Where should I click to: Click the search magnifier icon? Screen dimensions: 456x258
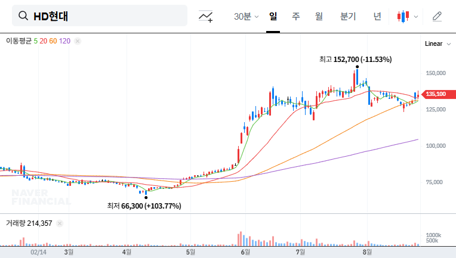click(23, 15)
